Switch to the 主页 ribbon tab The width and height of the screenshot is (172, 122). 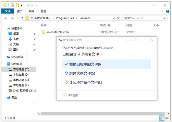click(19, 11)
